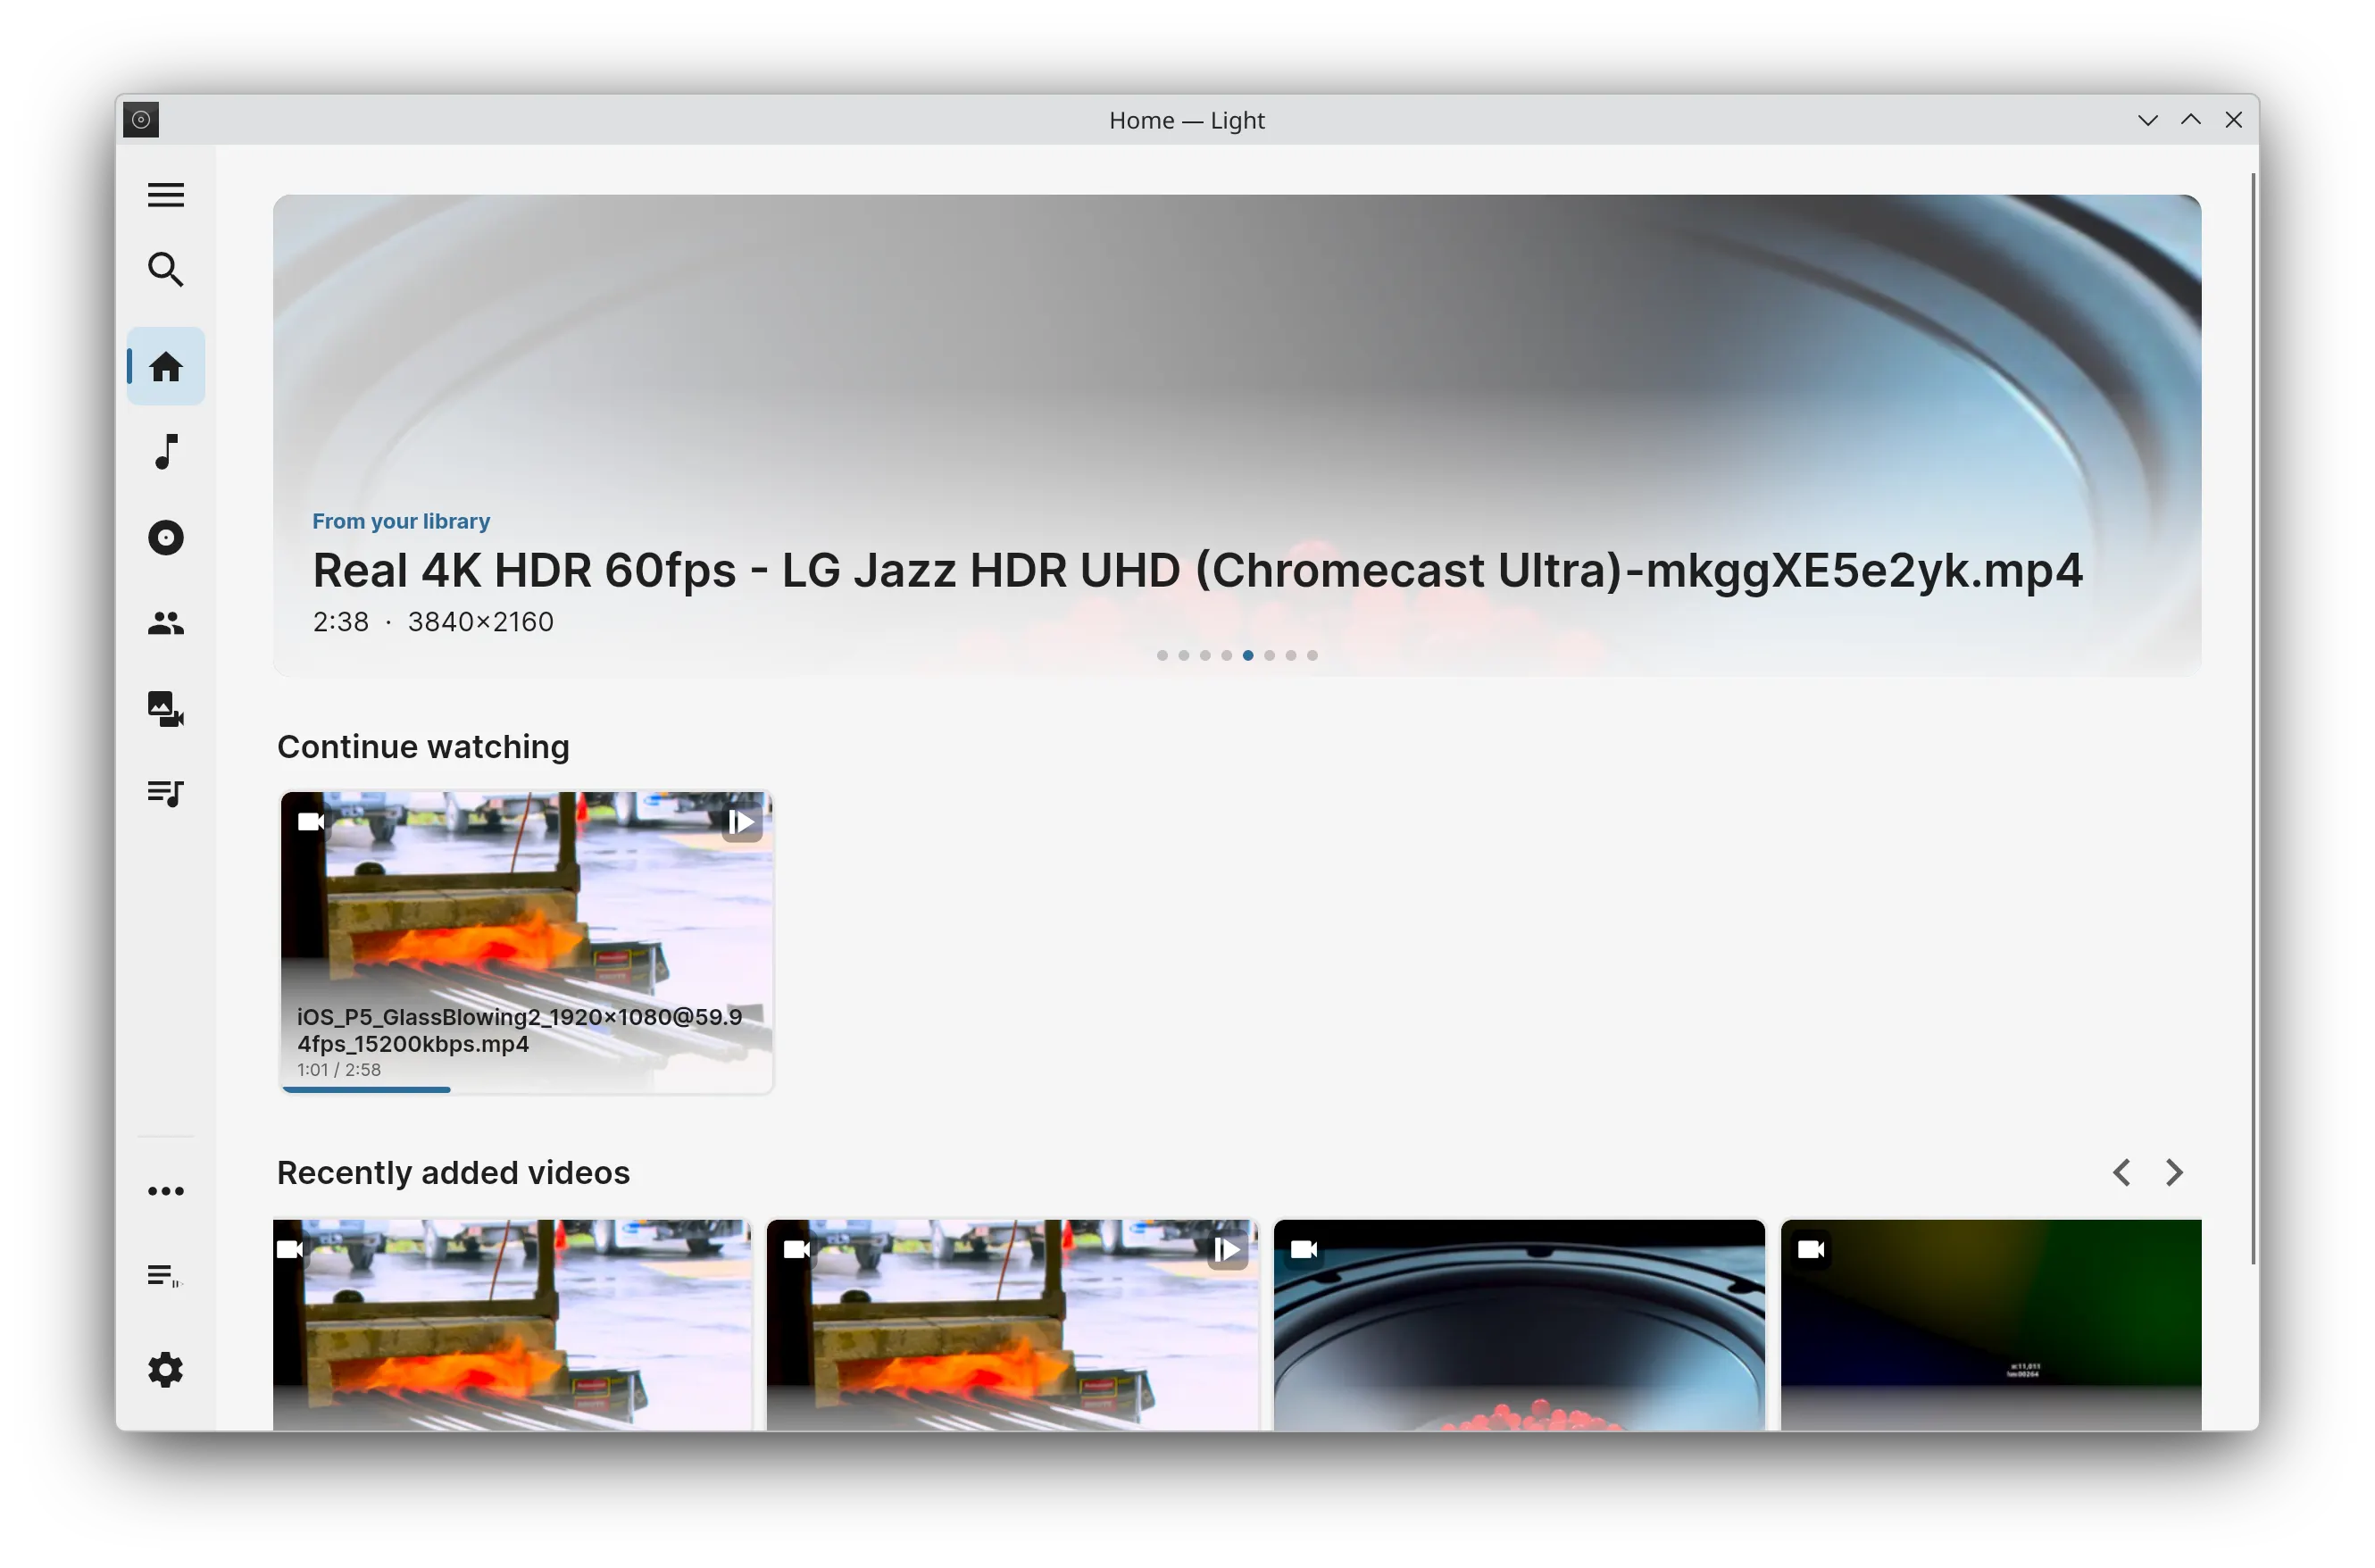Click the watch progress bar on GlassBlowing card
Image resolution: width=2375 pixels, height=1568 pixels.
point(366,1090)
